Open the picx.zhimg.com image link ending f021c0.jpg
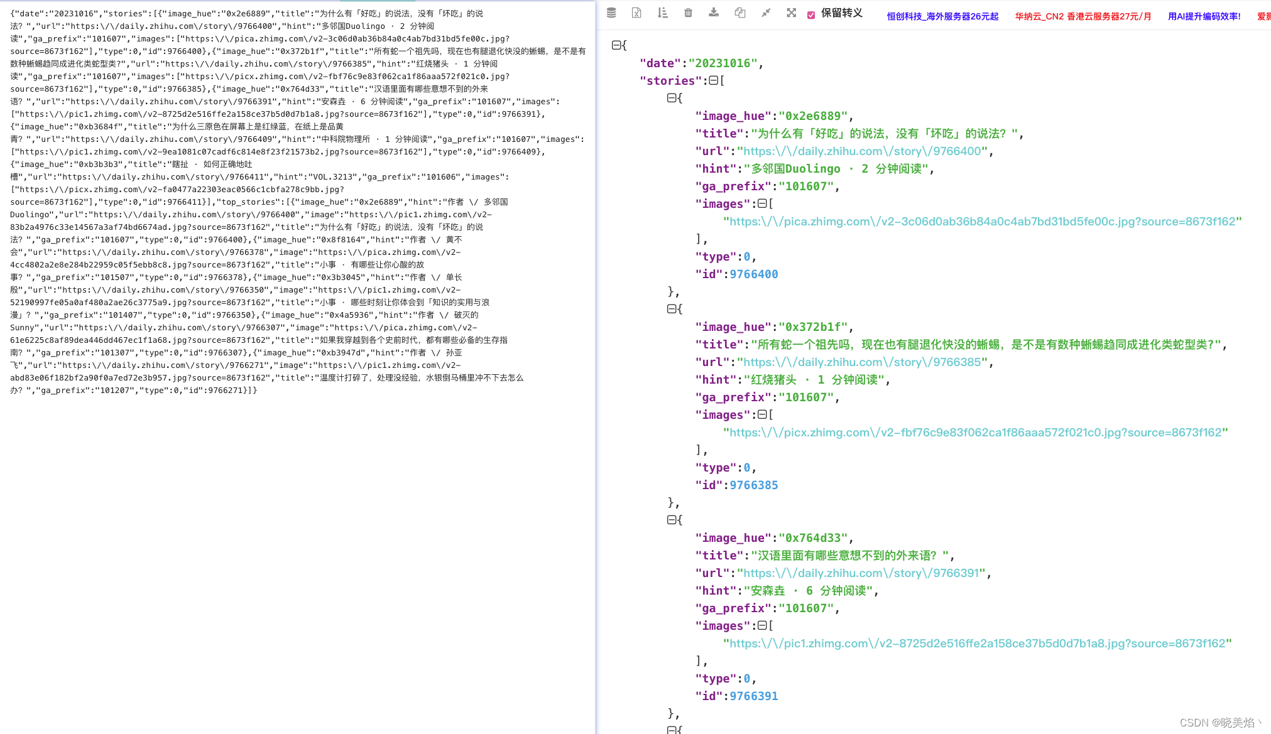The height and width of the screenshot is (734, 1271). tap(976, 433)
